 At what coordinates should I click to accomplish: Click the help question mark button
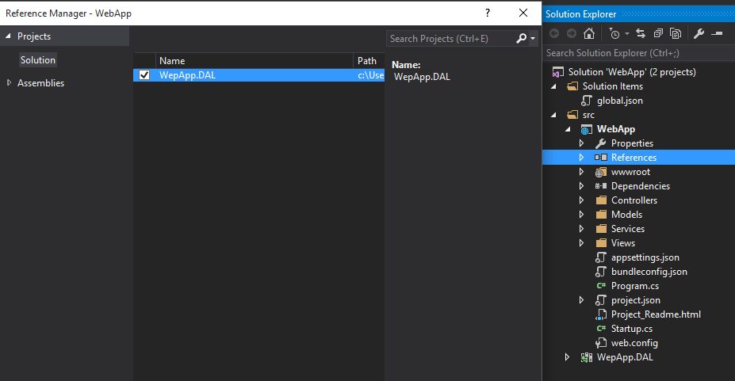click(x=488, y=13)
